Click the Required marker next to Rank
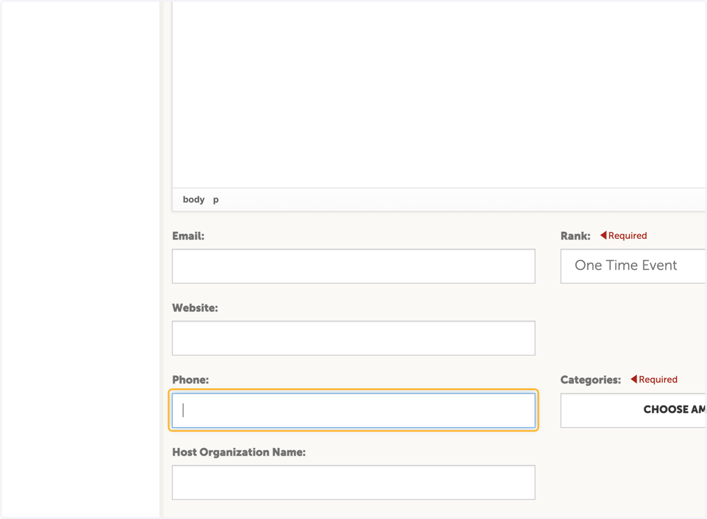 point(623,235)
